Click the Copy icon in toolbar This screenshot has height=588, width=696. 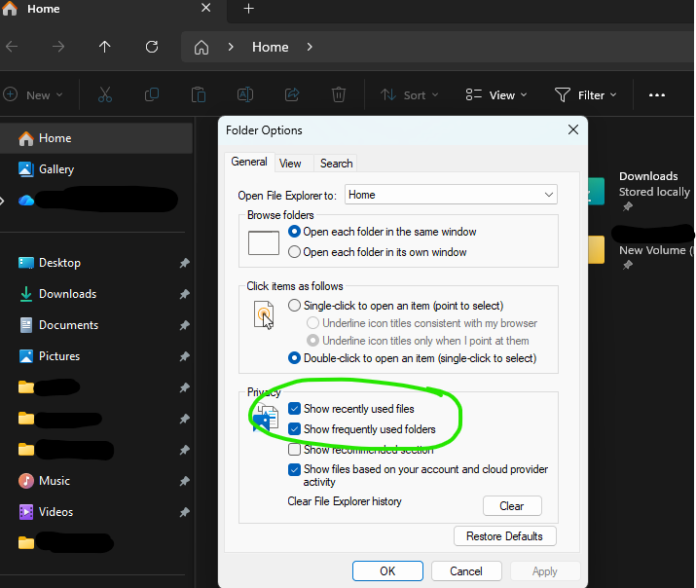pyautogui.click(x=152, y=94)
